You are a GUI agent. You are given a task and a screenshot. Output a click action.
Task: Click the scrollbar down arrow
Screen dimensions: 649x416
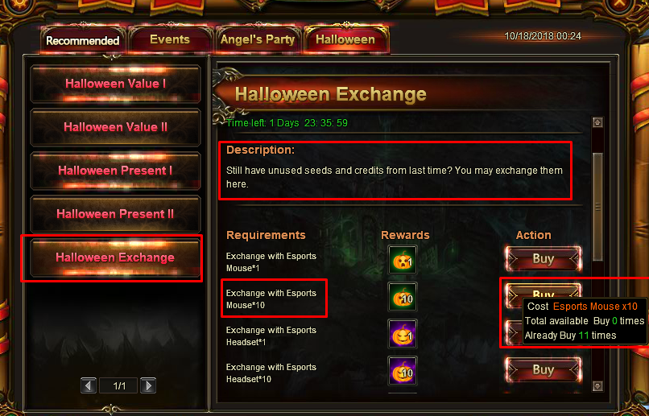(597, 386)
